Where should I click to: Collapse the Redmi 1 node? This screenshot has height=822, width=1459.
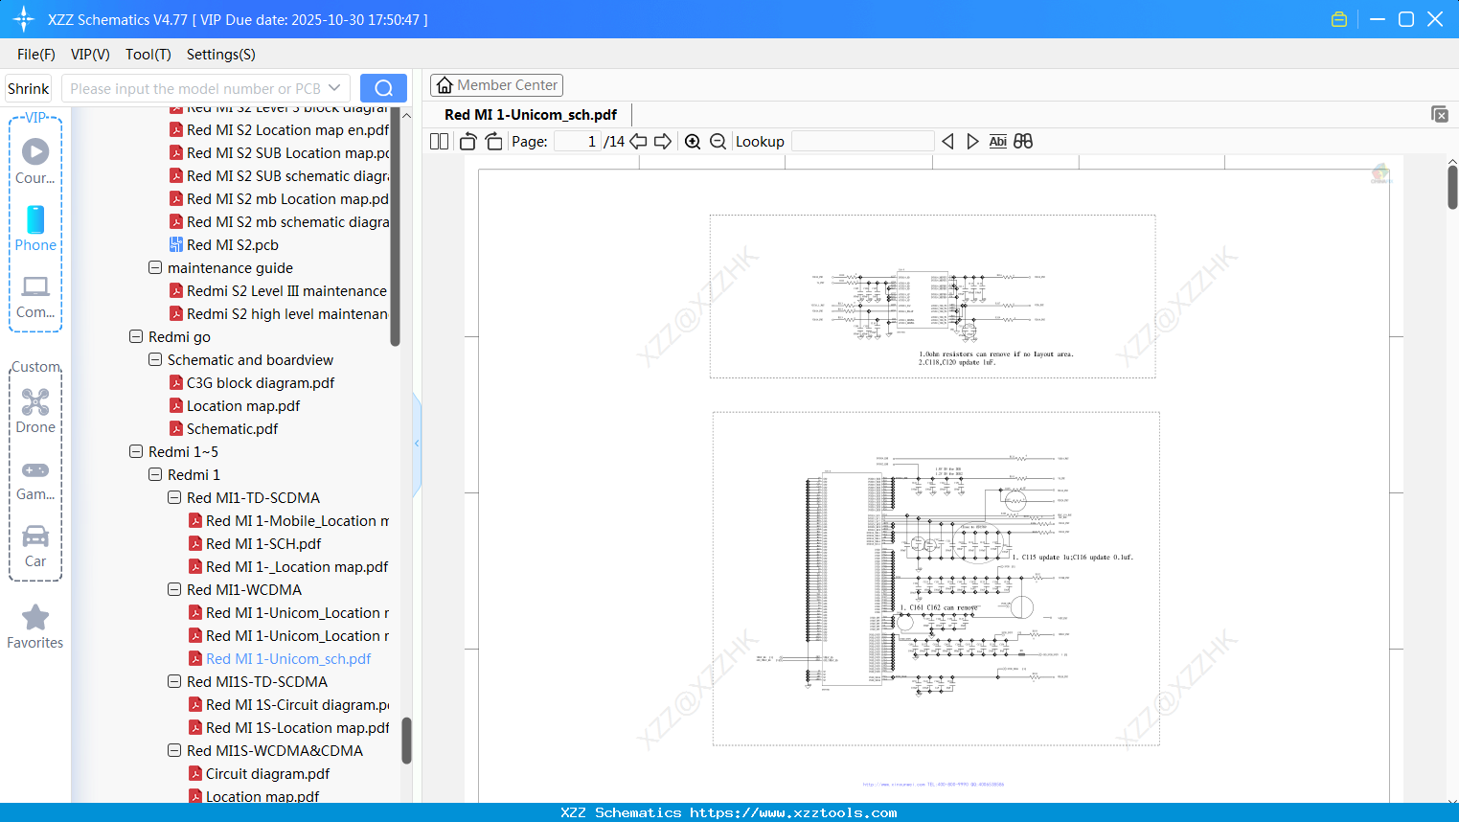click(x=155, y=474)
